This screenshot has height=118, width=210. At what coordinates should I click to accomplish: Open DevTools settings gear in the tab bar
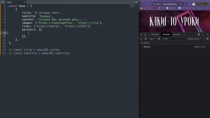point(199,34)
